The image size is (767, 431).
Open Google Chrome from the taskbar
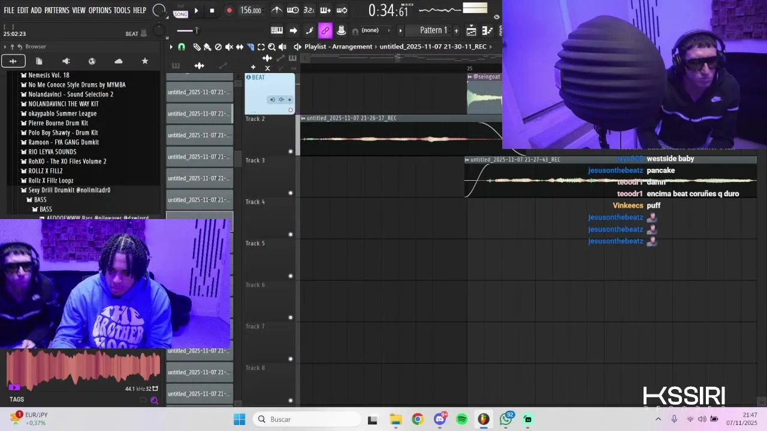418,419
